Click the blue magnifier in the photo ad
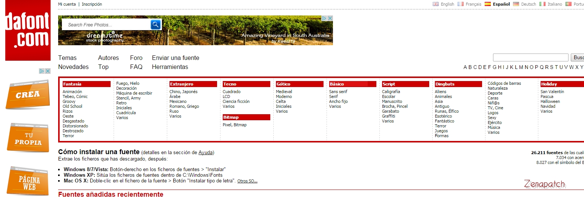Screen dimensions: 584x199 [156, 25]
